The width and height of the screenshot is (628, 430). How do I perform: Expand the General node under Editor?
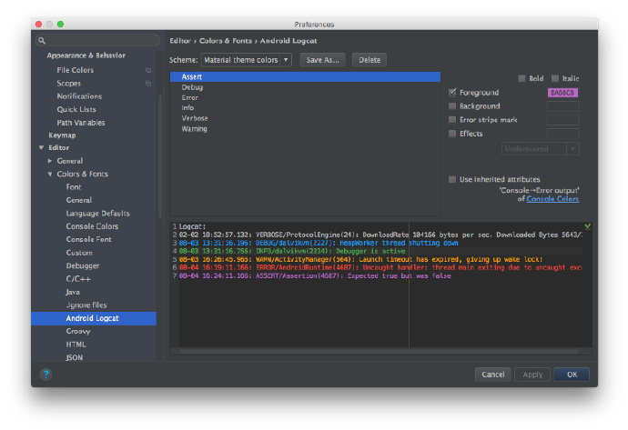point(50,161)
